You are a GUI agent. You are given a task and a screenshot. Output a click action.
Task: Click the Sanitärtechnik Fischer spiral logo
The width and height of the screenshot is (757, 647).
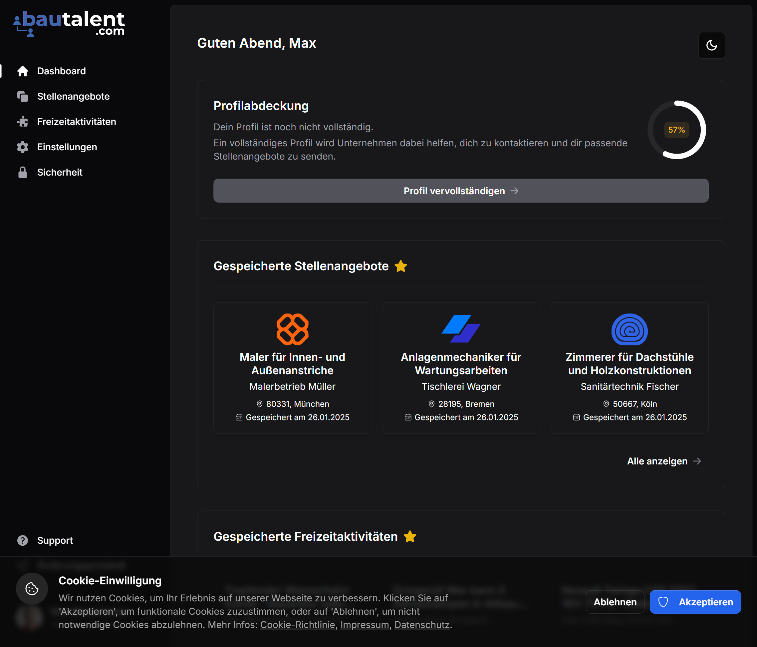(629, 329)
